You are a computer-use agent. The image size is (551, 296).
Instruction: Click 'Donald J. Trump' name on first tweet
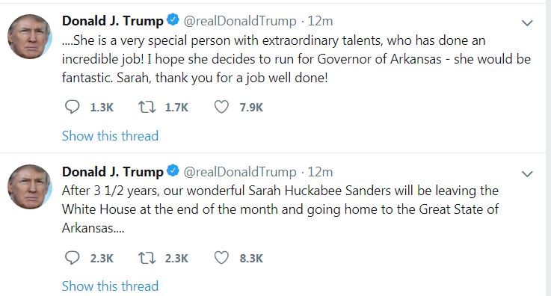(113, 21)
